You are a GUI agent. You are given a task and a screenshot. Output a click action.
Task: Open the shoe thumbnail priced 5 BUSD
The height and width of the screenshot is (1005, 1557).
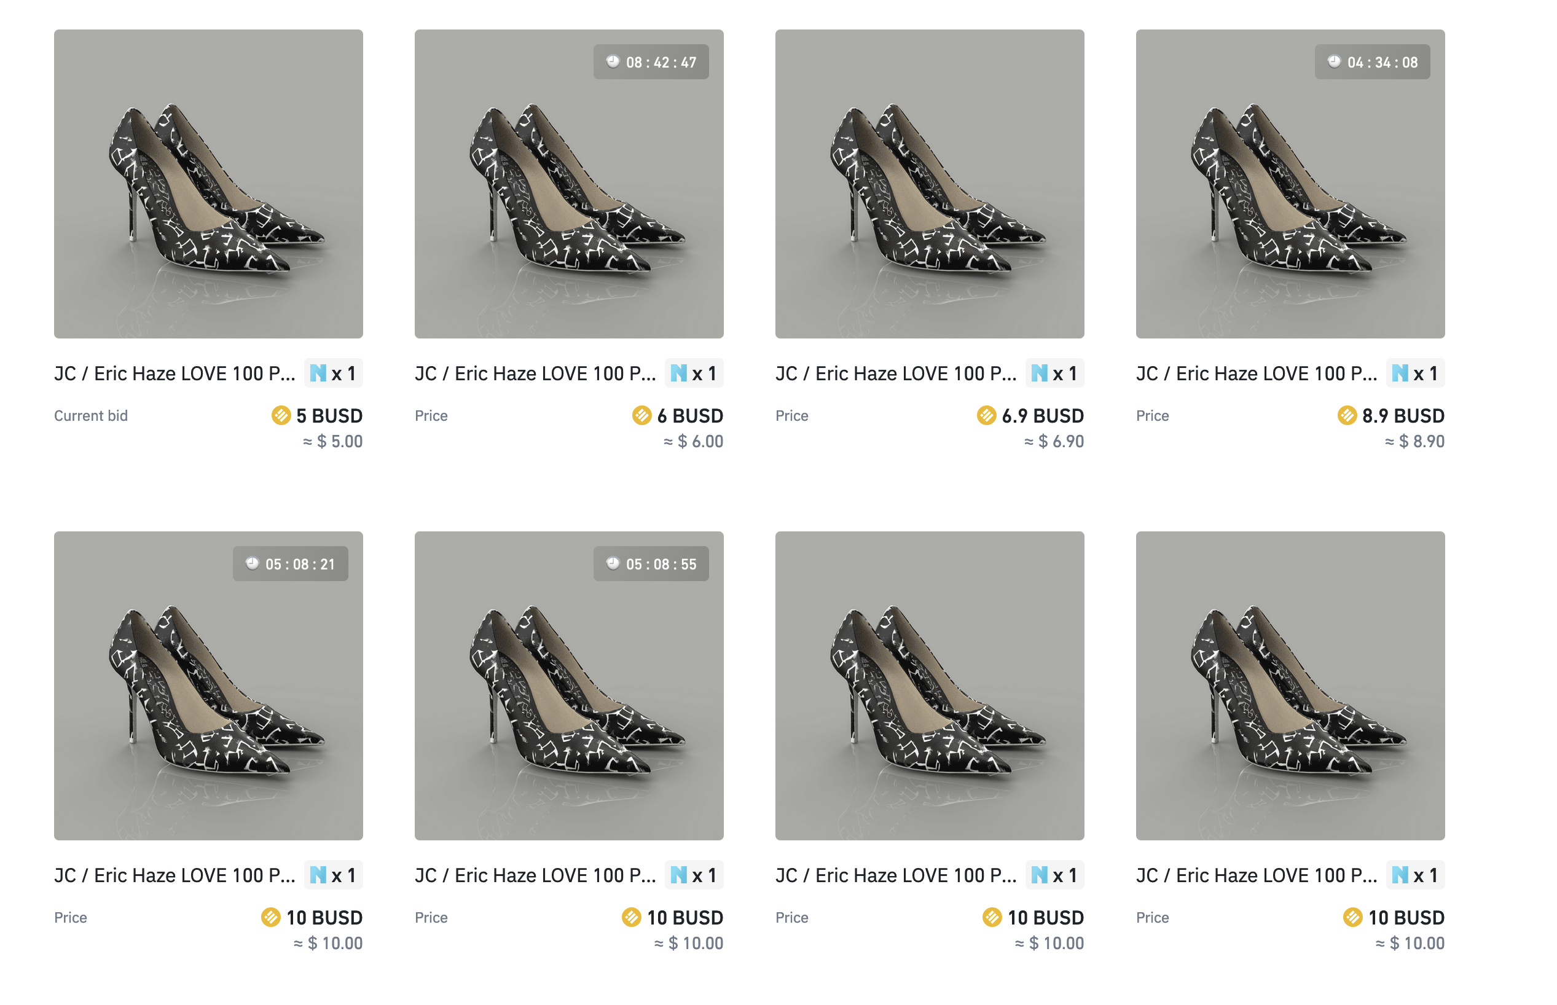click(208, 184)
